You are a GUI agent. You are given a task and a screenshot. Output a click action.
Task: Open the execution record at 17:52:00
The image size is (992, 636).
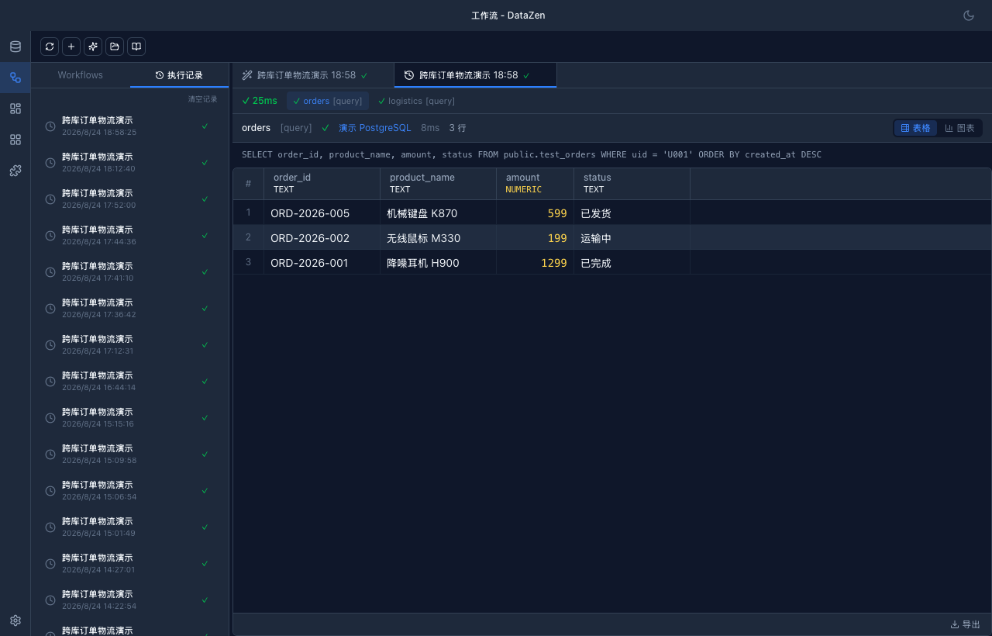coord(130,199)
